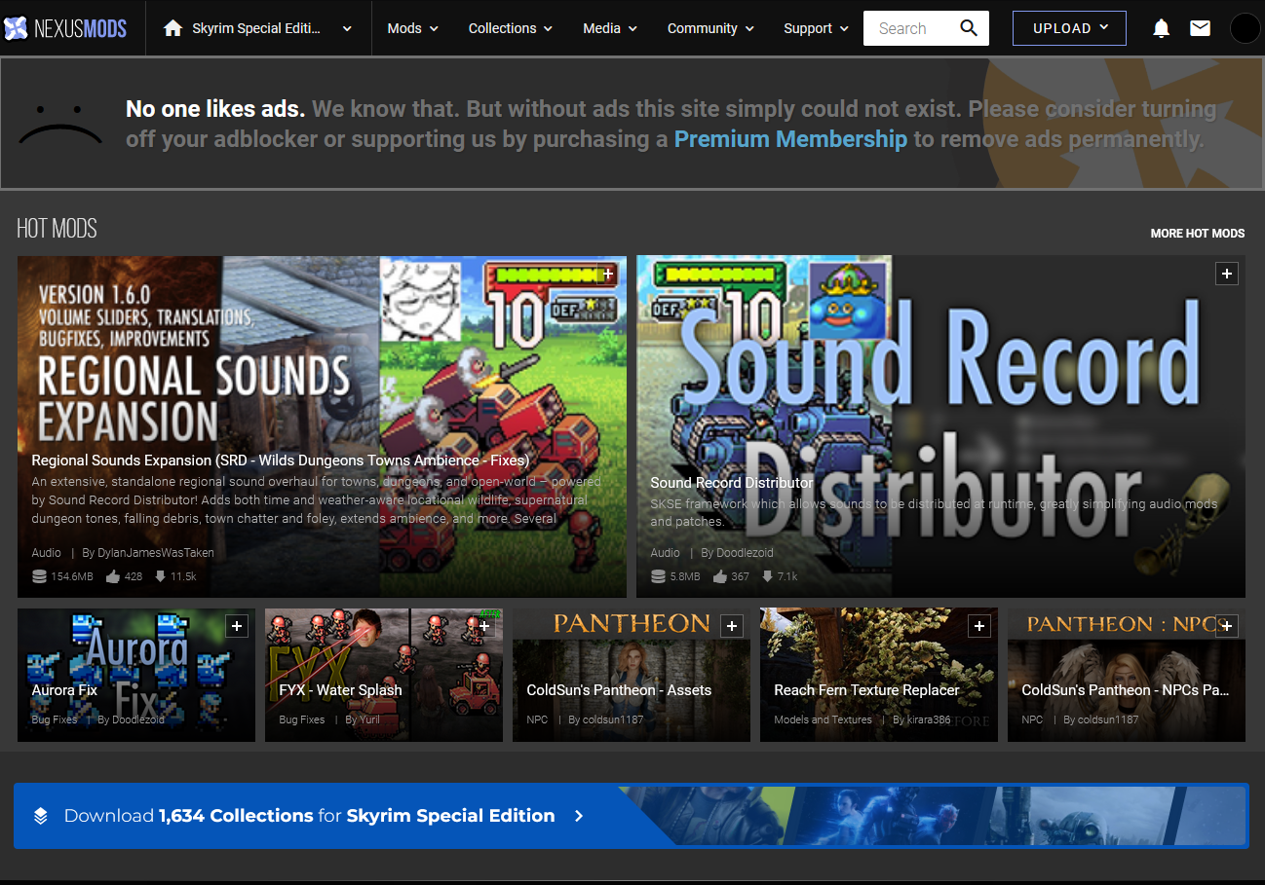Screen dimensions: 1265x885
Task: Track ColdSun's Pantheon - Assets with plus icon
Action: (x=731, y=626)
